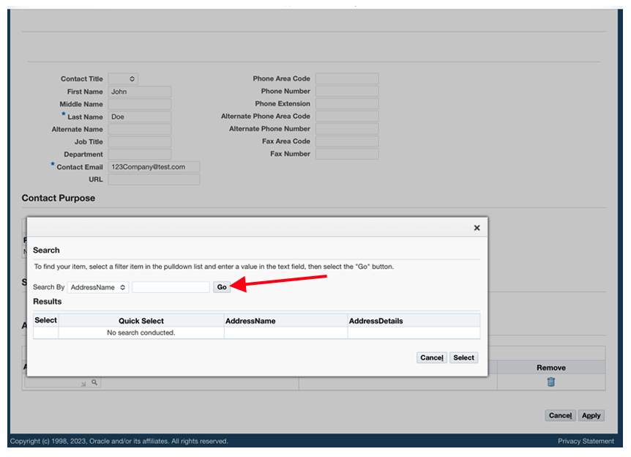Click the URL field

(154, 179)
